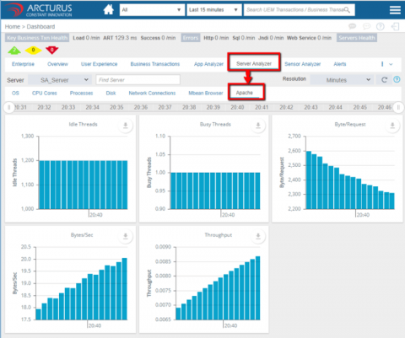Viewport: 405px width, 338px height.
Task: Click Dashboard breadcrumb link
Action: pos(40,27)
